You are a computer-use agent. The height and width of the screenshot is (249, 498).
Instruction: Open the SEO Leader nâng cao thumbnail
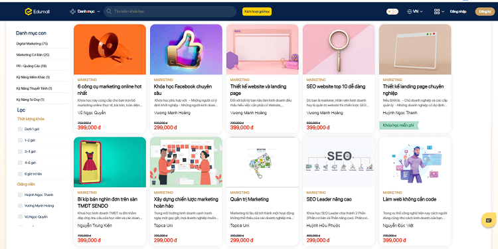point(339,162)
